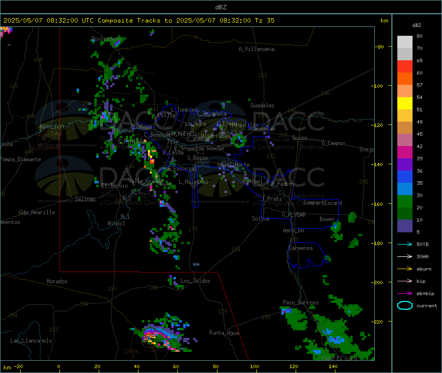Select the yellow 51 dBZ color swatch

click(x=405, y=103)
